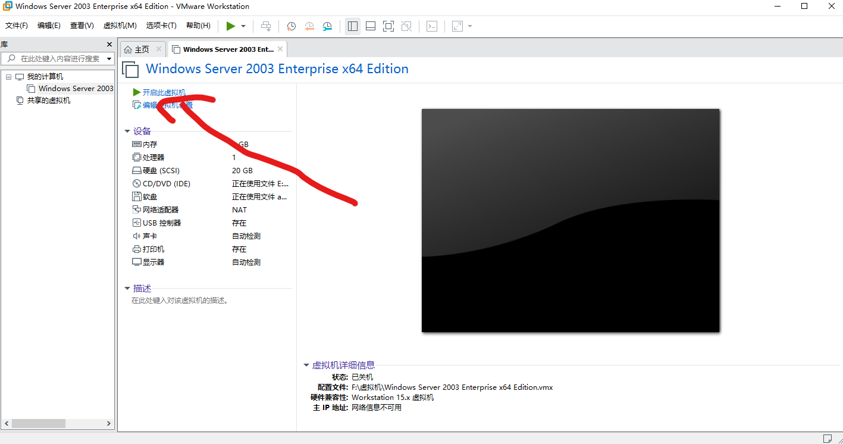
Task: Select the 20 GB hard disk value
Action: point(242,171)
